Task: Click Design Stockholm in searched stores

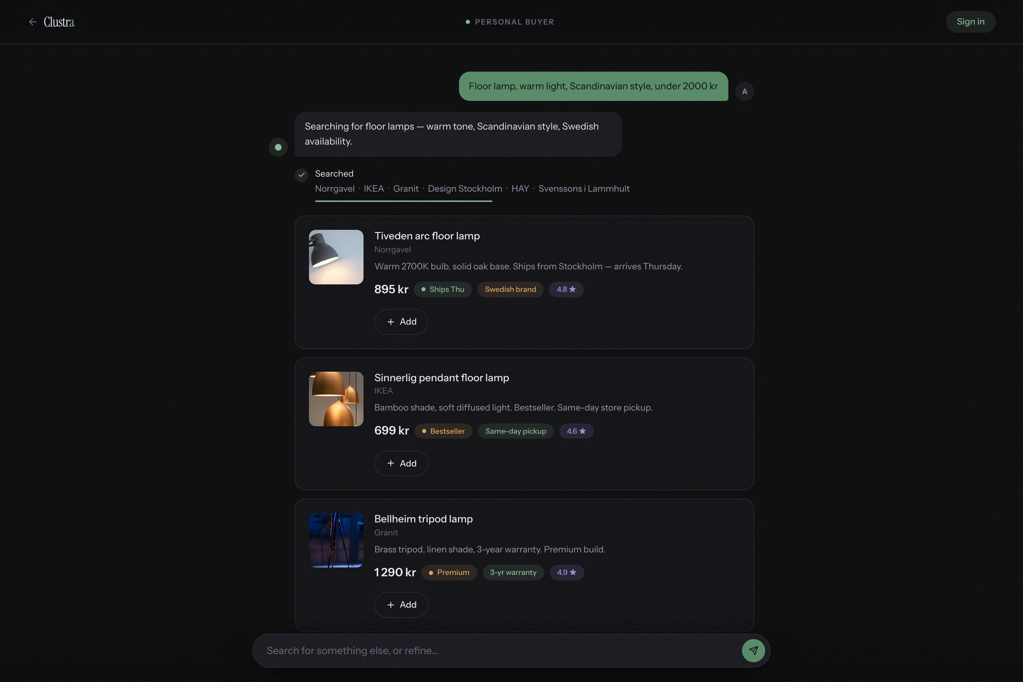Action: coord(464,188)
